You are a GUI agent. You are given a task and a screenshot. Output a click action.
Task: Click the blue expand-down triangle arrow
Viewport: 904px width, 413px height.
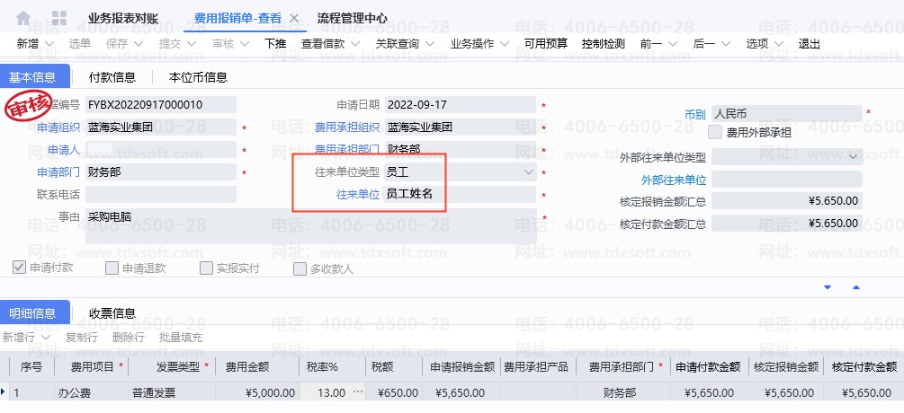[x=827, y=287]
